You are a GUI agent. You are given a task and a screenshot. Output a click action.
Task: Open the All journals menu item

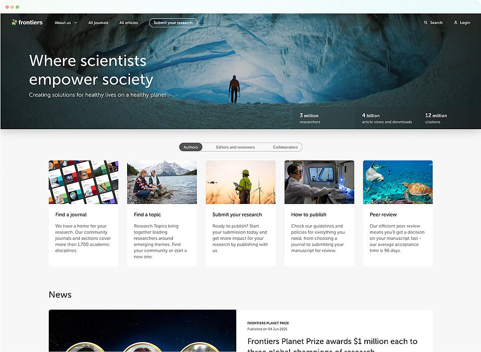(x=98, y=23)
